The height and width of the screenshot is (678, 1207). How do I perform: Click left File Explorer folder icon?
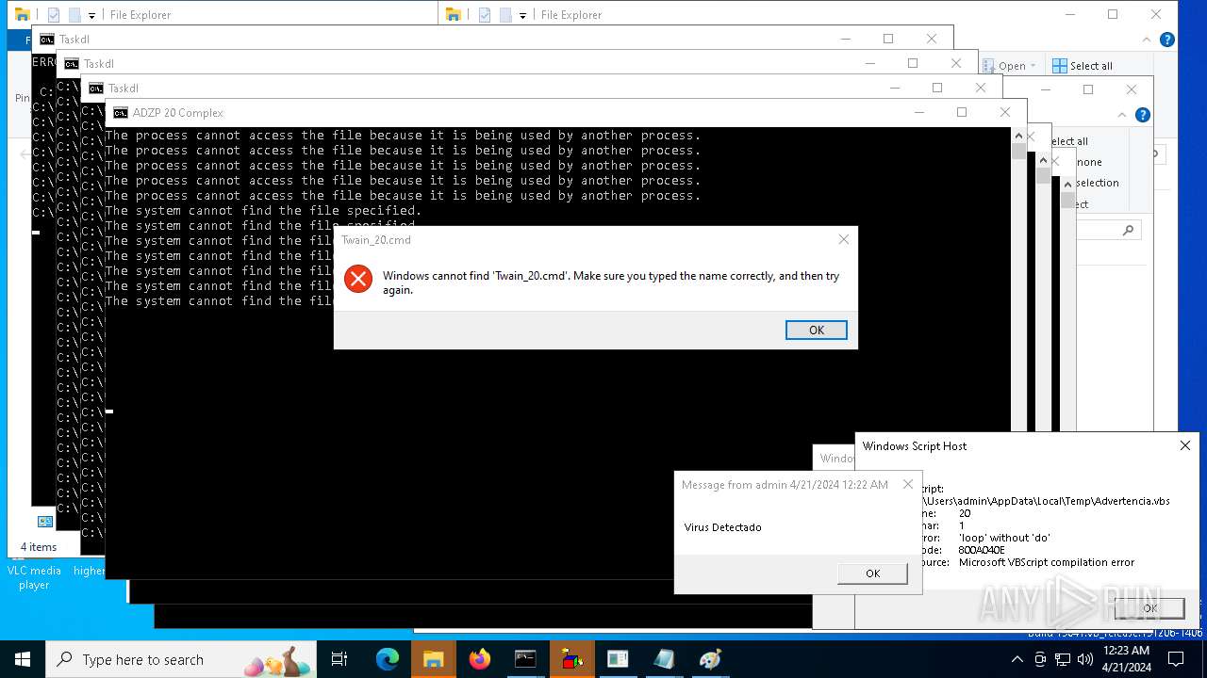[x=23, y=14]
